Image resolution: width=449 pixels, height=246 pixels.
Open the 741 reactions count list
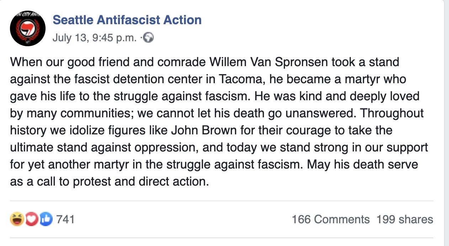[x=65, y=219]
